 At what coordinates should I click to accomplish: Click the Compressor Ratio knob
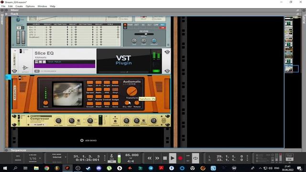tap(90, 120)
